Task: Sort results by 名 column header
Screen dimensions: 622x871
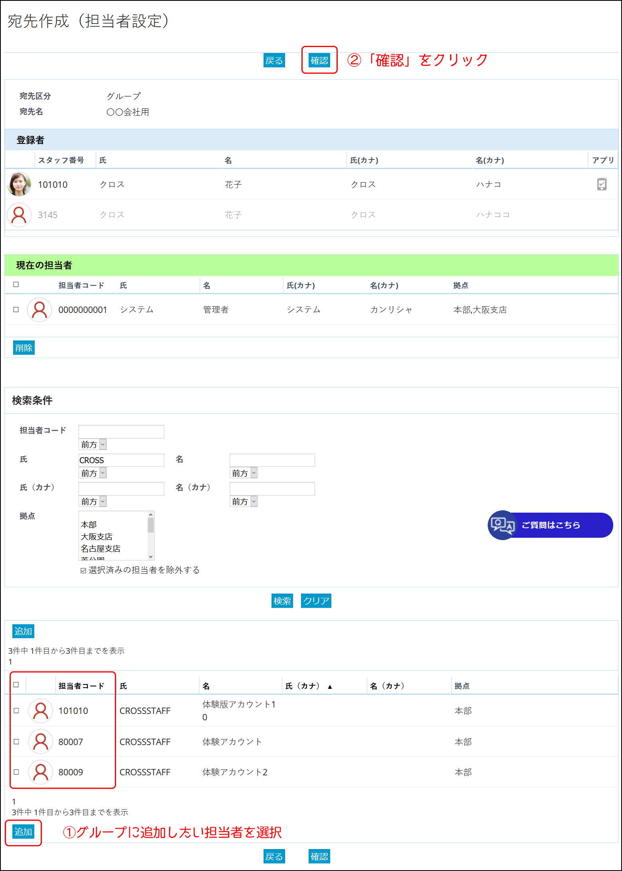Action: [x=206, y=686]
